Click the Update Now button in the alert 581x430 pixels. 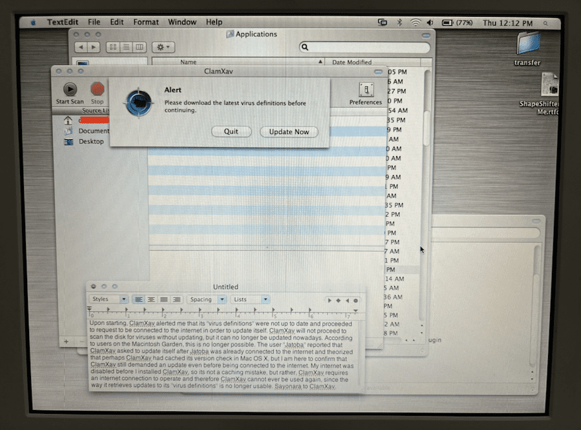point(289,132)
